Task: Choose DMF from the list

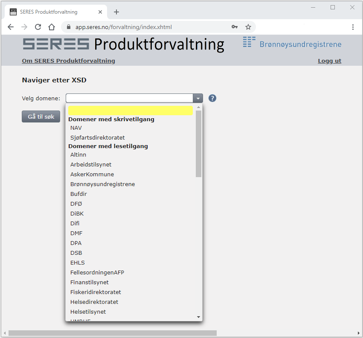Action: (x=131, y=233)
